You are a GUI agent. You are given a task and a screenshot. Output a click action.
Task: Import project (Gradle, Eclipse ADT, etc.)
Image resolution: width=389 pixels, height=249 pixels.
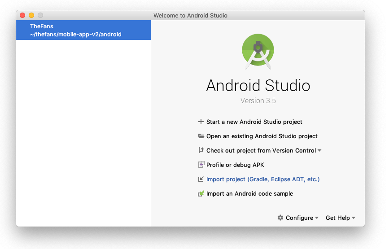[263, 179]
